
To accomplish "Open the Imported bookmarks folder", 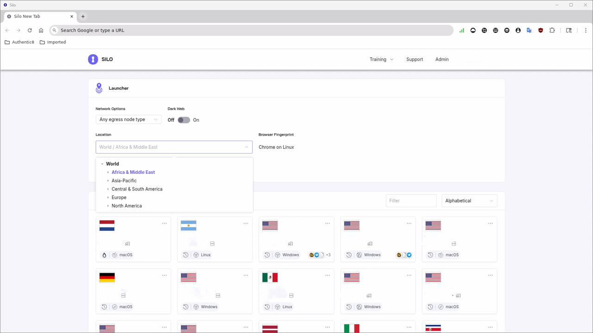I will pyautogui.click(x=53, y=42).
